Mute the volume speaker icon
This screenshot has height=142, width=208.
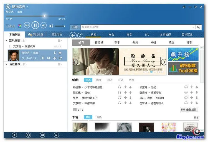(51, 26)
